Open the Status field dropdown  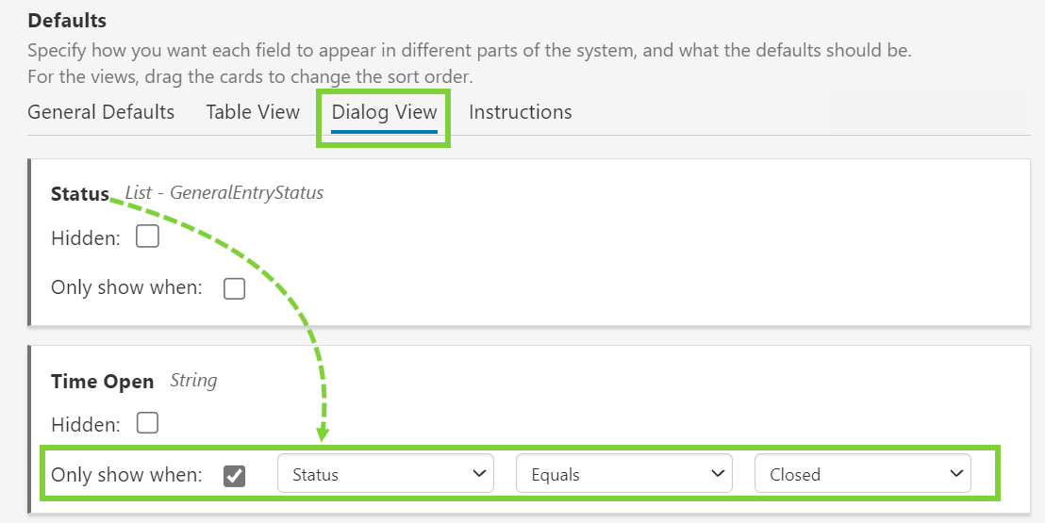(385, 474)
